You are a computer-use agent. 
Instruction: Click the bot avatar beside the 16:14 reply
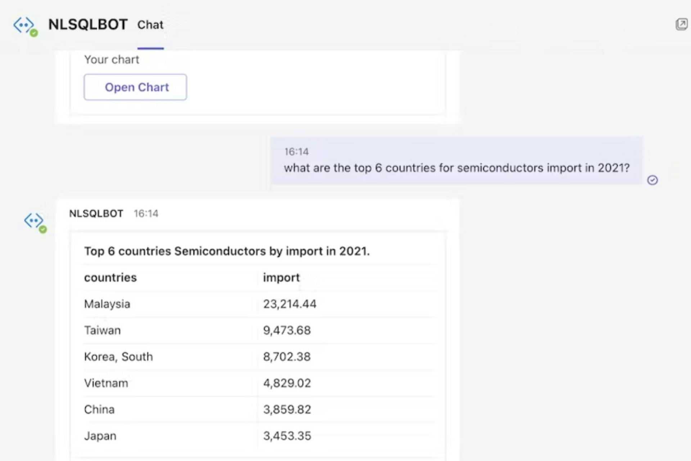click(34, 220)
